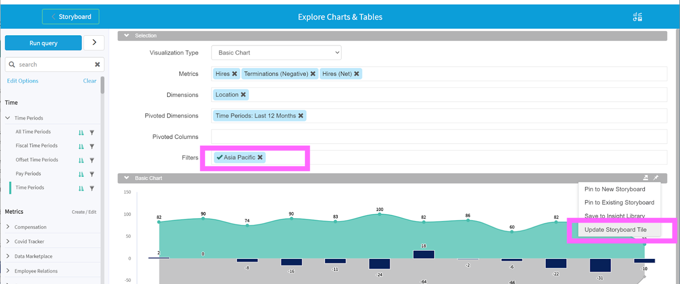
Task: Expand the Compensation metrics group
Action: pyautogui.click(x=8, y=227)
